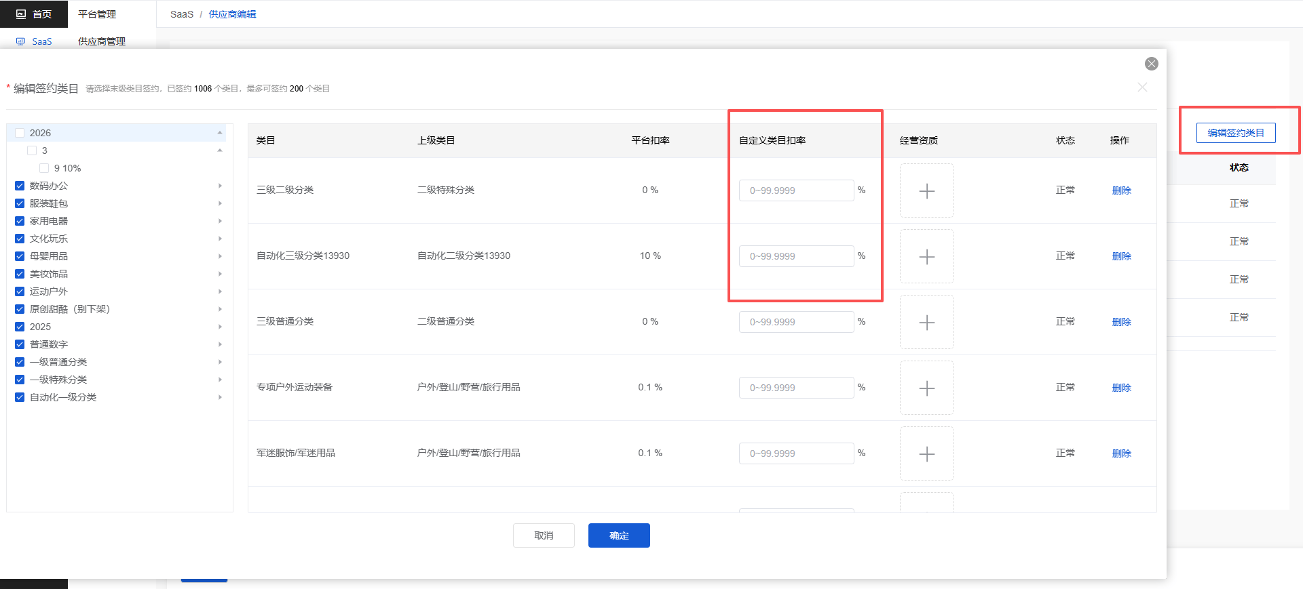The image size is (1303, 589).
Task: Add qualification image for 三级普通分类 row
Action: [927, 322]
